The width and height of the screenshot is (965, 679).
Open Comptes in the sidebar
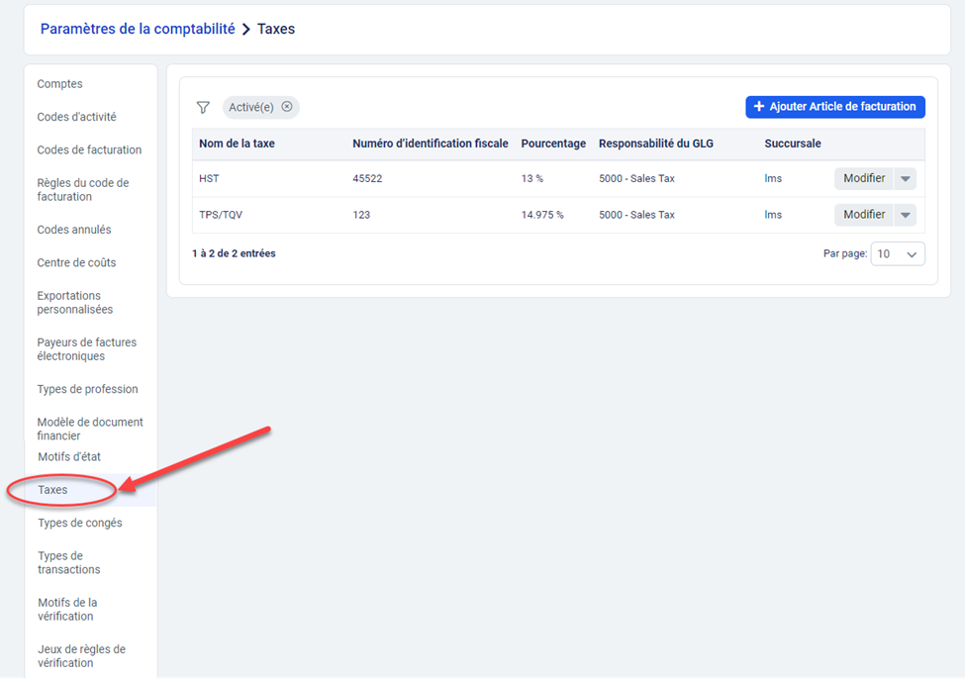(59, 84)
